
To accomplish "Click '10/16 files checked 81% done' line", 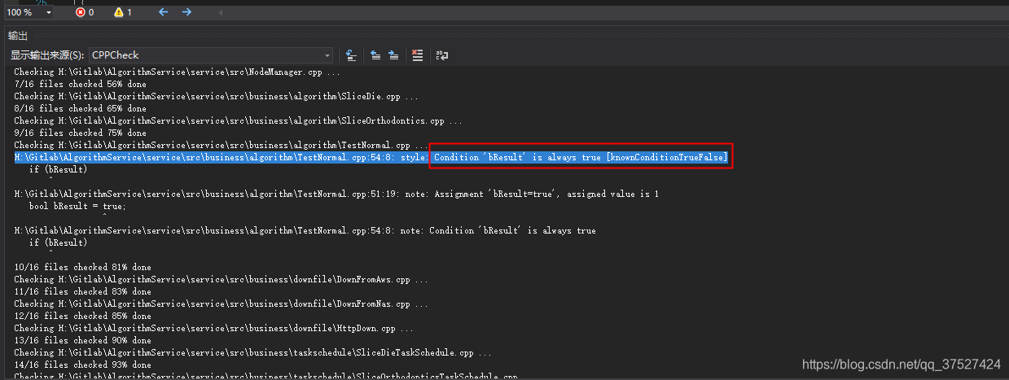I will click(x=83, y=267).
